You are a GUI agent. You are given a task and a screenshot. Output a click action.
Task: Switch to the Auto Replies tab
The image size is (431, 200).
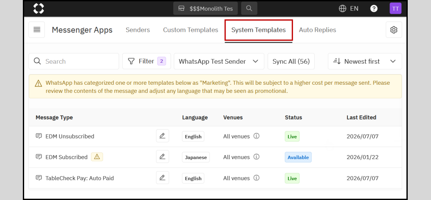pos(318,30)
